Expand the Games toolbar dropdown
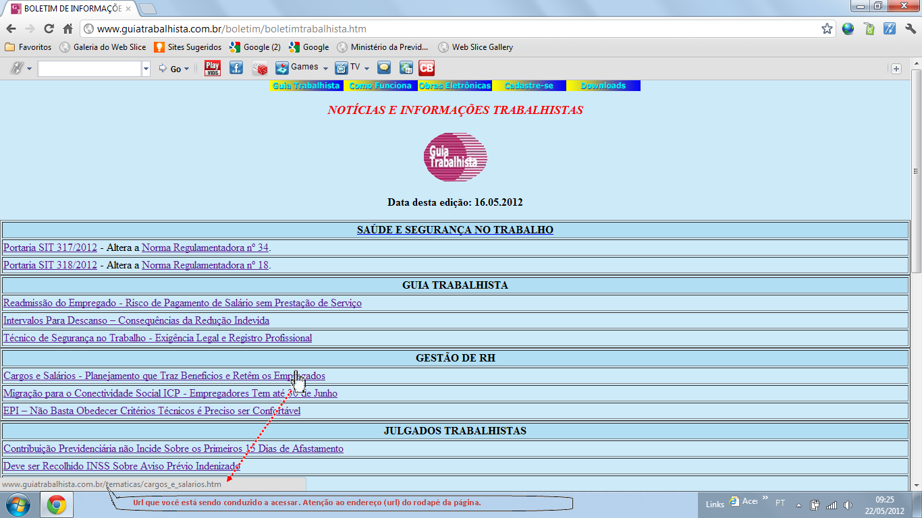 325,68
